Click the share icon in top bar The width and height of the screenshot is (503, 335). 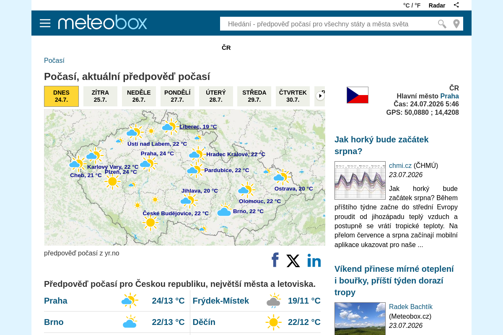(x=456, y=5)
